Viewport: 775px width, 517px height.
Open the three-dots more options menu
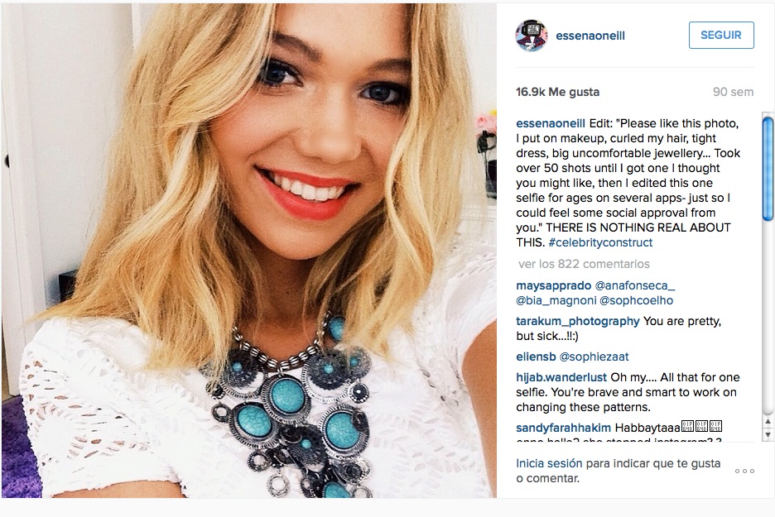[744, 471]
